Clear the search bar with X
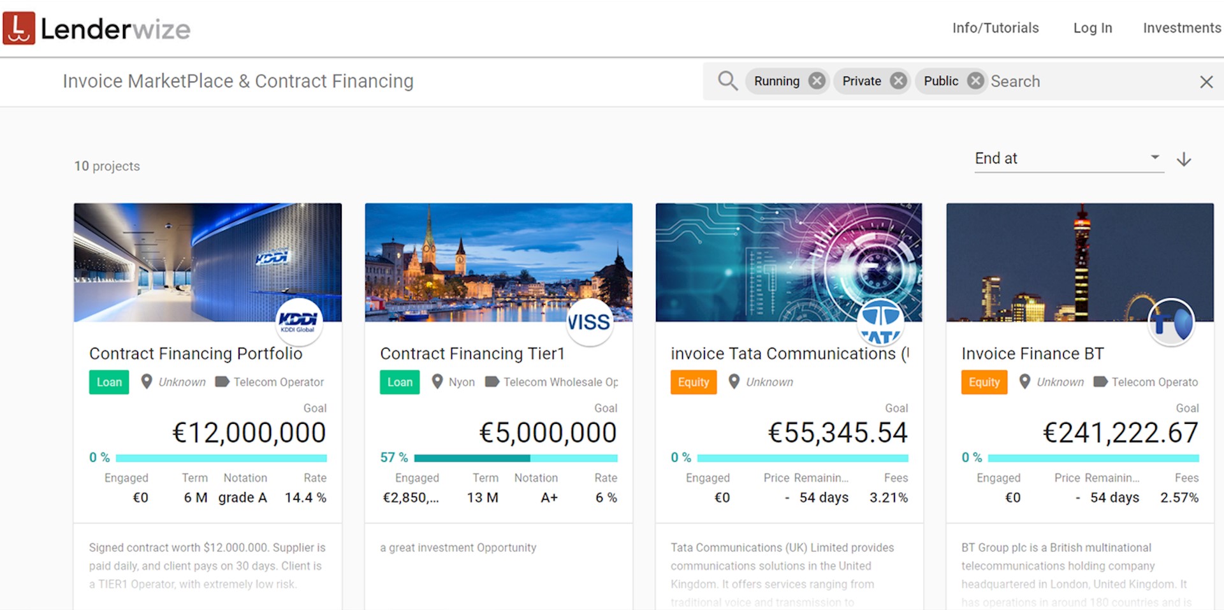 click(1206, 82)
